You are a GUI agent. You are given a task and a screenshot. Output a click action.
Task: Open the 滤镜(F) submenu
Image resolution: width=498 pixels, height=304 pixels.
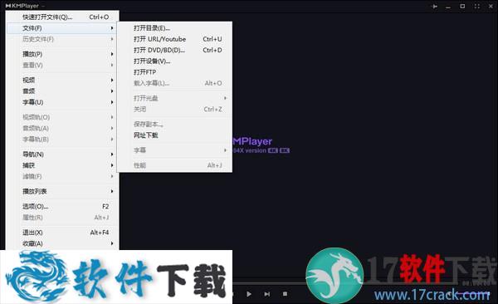coord(62,176)
